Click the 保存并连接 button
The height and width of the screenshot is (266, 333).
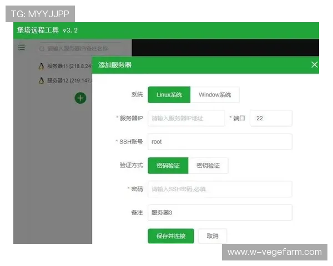pyautogui.click(x=171, y=236)
